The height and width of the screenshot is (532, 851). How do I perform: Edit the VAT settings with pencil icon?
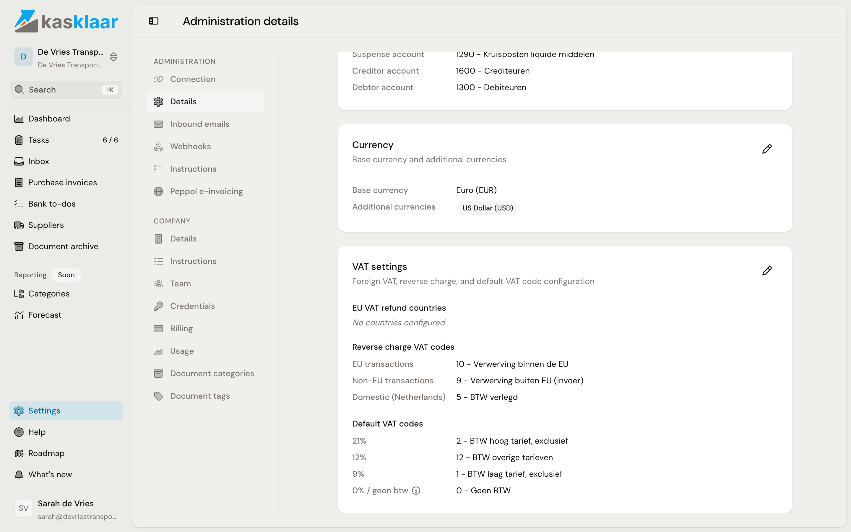[x=767, y=271]
